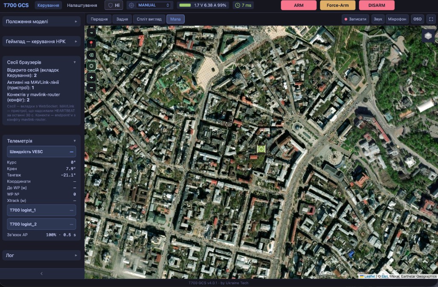
Task: Zoom in the map with plus
Action: tap(91, 77)
